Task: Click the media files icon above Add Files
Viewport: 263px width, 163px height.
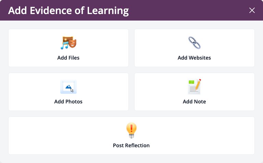Action: click(x=68, y=43)
